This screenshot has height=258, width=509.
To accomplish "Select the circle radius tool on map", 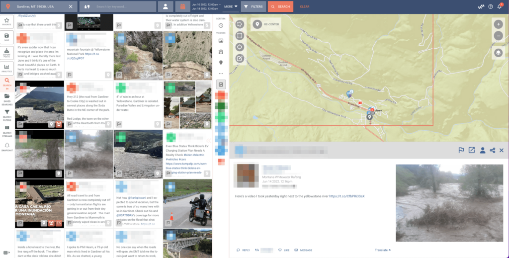I will pyautogui.click(x=240, y=47).
